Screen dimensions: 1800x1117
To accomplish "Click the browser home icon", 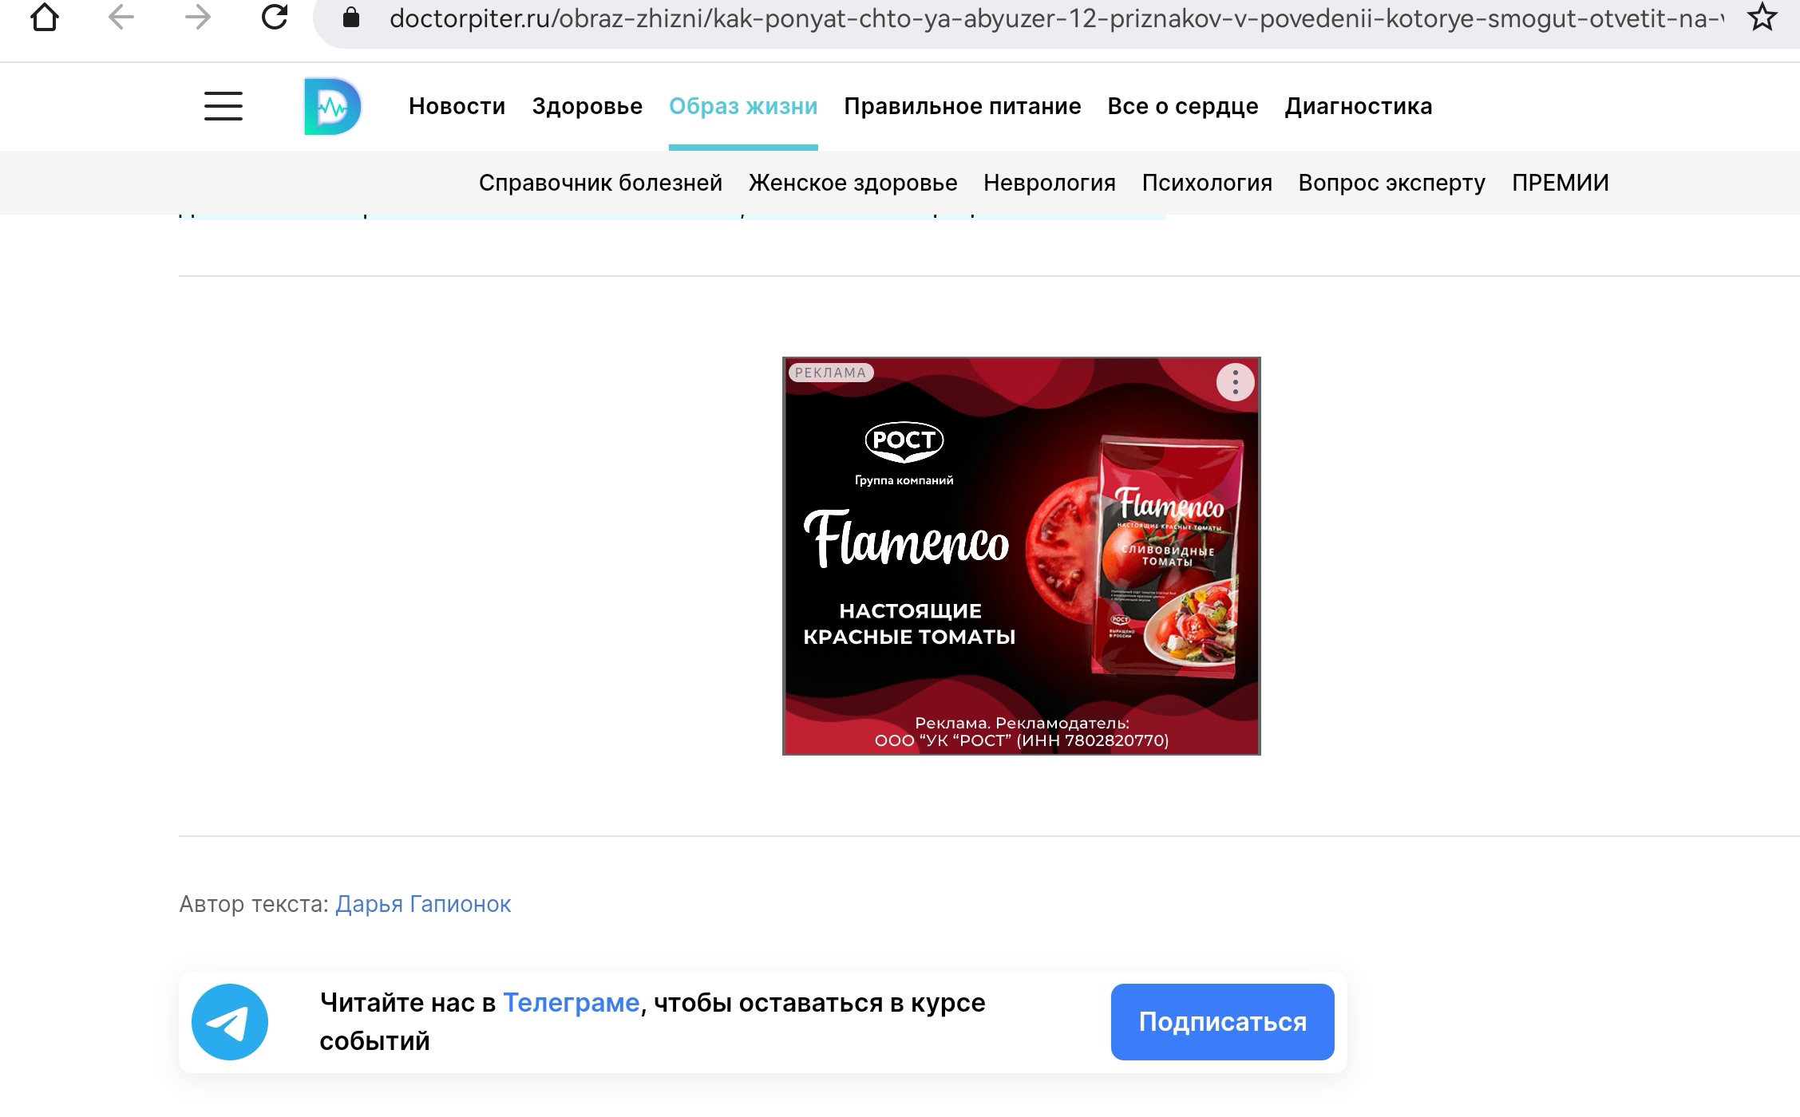I will [45, 18].
